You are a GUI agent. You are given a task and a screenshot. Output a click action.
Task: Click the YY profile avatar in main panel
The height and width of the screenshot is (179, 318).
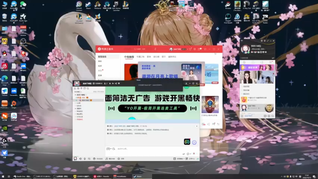[x=245, y=49]
